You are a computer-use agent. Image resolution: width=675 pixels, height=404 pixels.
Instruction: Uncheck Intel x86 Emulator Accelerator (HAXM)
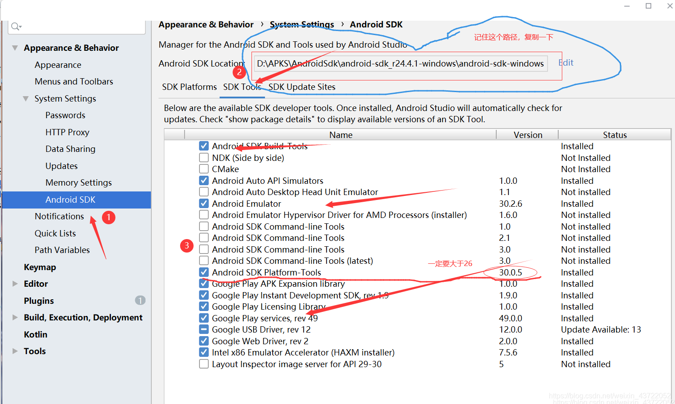point(204,352)
